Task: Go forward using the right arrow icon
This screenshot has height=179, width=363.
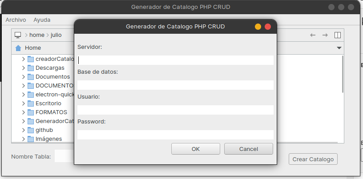Action: click(x=325, y=35)
